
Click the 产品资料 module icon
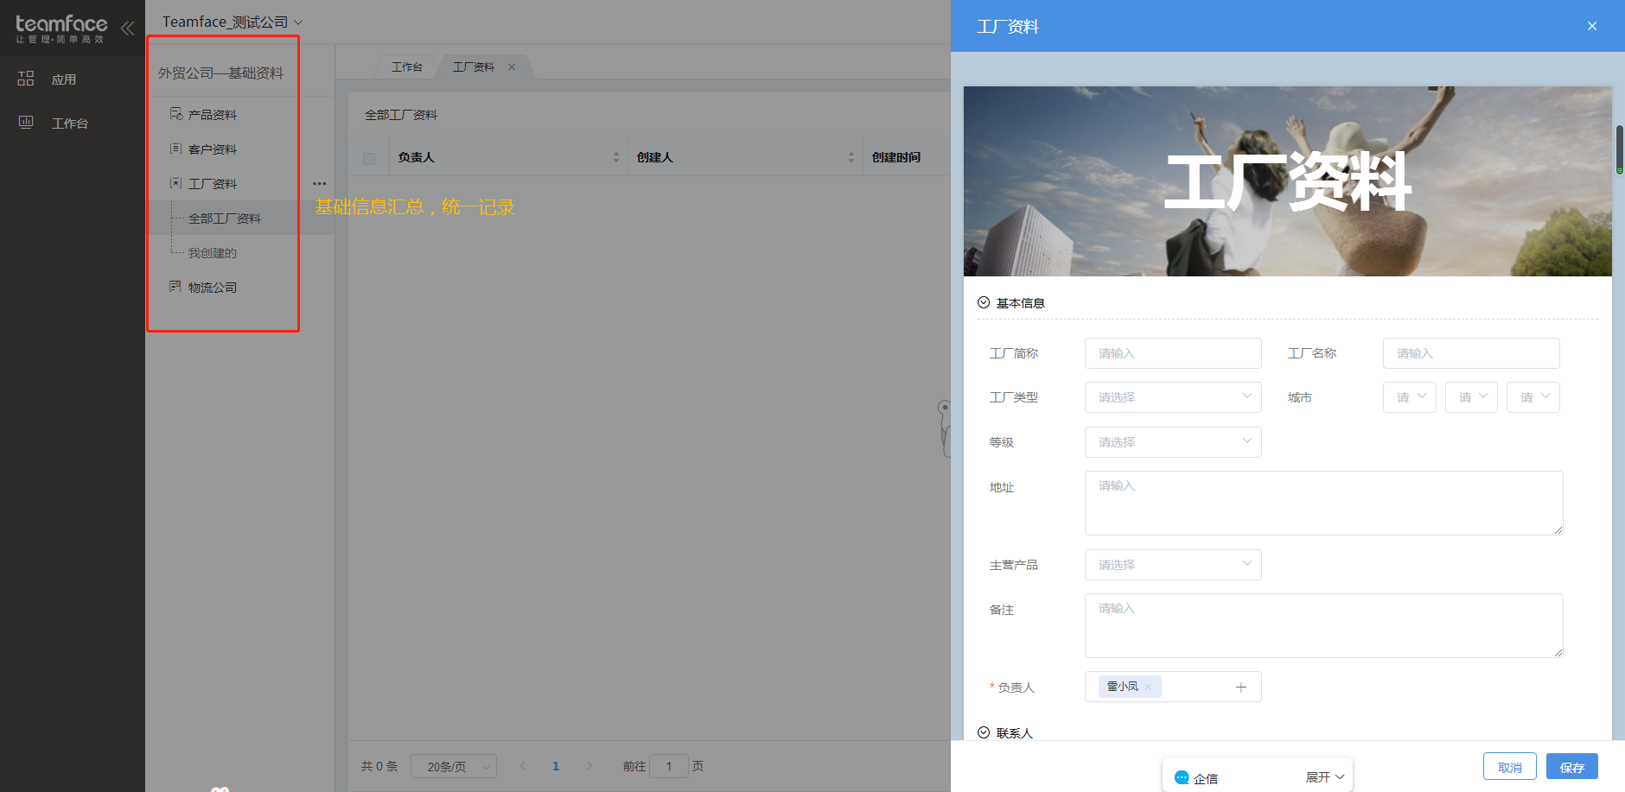point(175,114)
